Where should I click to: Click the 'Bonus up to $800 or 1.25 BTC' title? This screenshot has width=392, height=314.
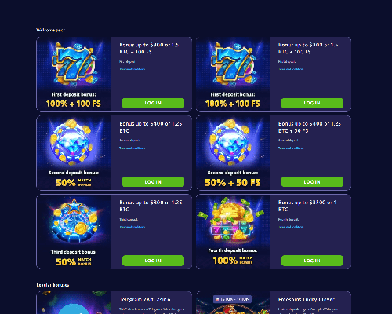(x=151, y=206)
